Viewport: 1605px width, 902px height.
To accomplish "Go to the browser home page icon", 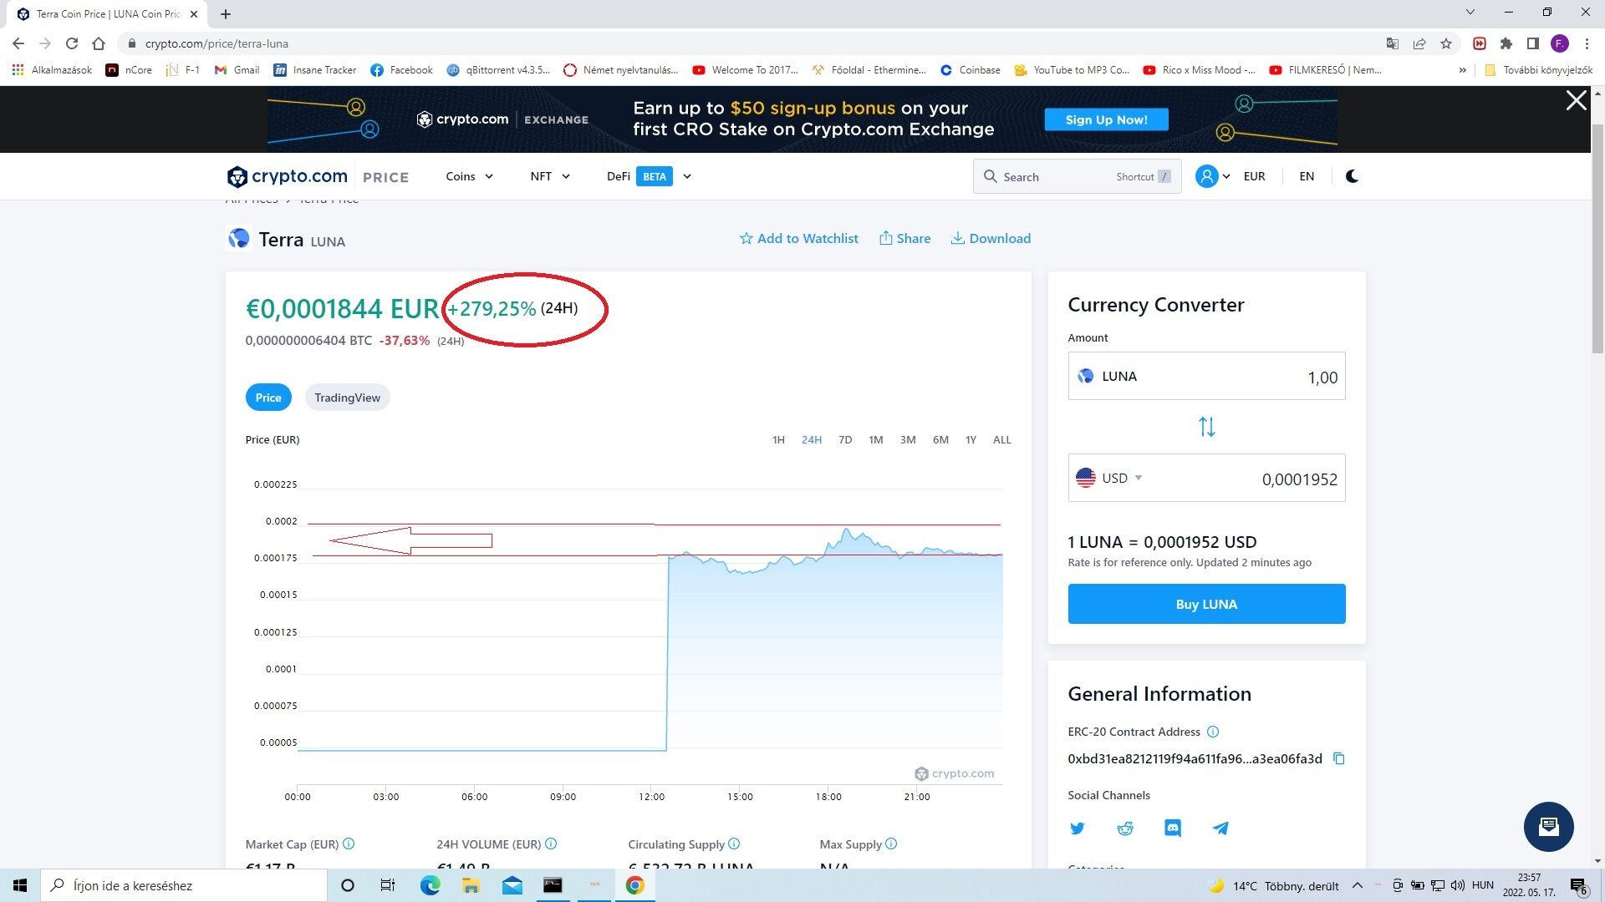I will click(99, 43).
